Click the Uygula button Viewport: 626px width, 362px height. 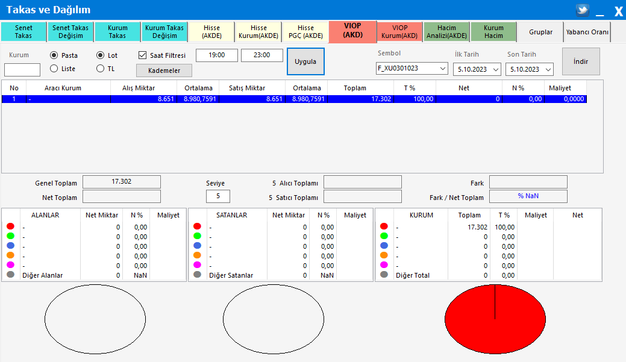point(305,61)
